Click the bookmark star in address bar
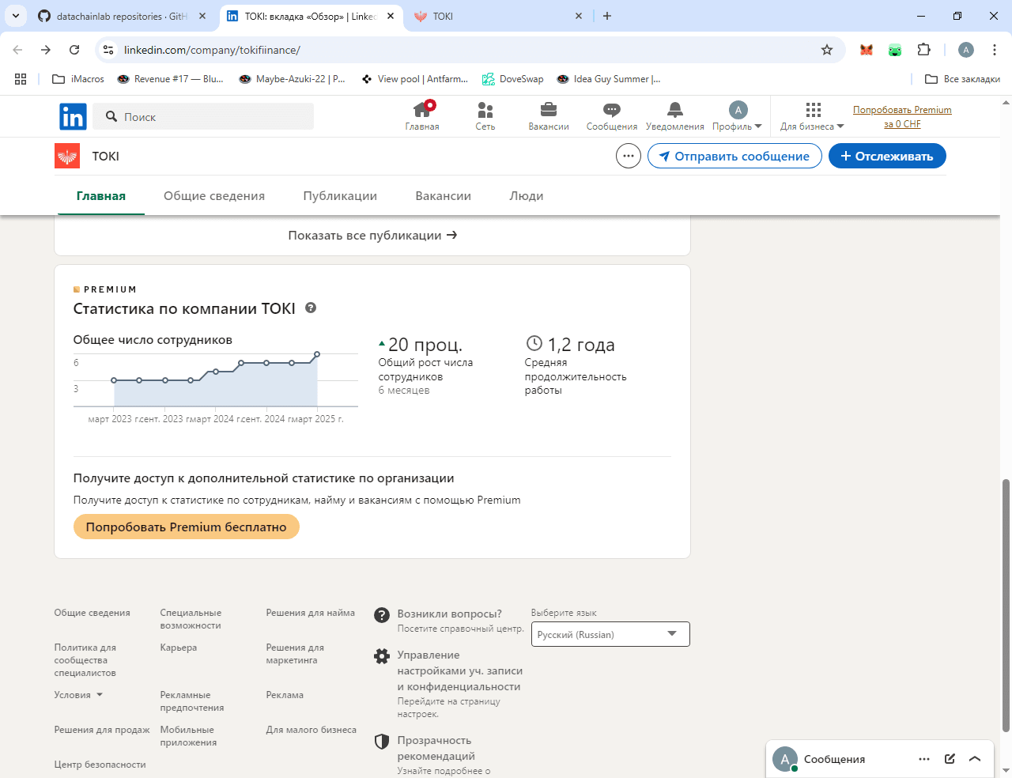The image size is (1012, 778). coord(827,50)
